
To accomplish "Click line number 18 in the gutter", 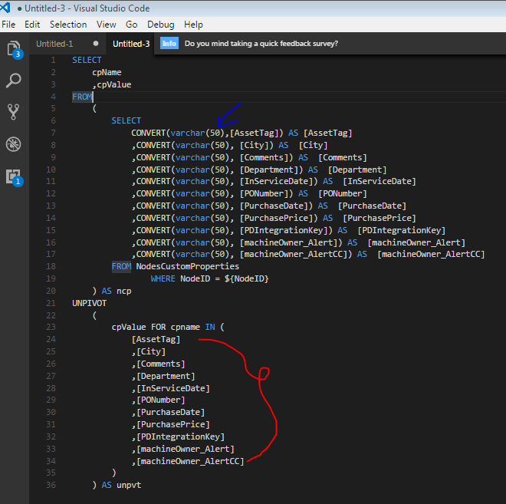I will tap(51, 266).
